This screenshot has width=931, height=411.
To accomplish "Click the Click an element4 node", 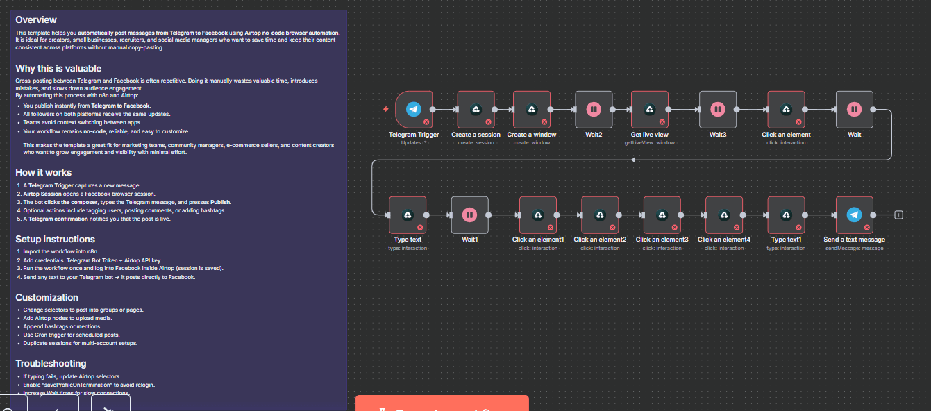I will (723, 215).
